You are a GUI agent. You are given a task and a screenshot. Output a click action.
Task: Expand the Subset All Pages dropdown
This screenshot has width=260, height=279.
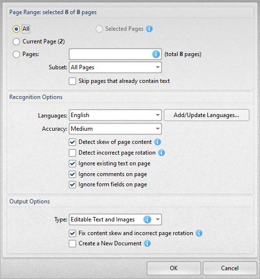[115, 67]
